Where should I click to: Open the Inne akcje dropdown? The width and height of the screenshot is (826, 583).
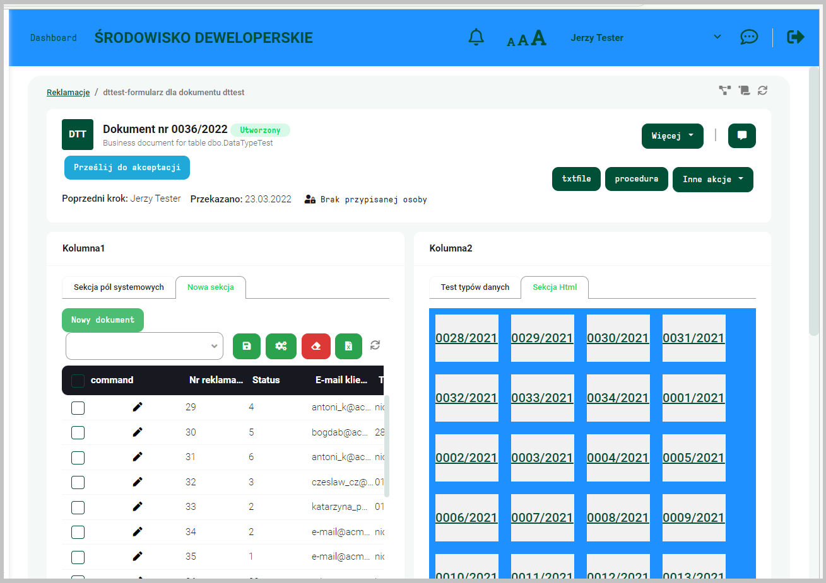click(x=712, y=180)
